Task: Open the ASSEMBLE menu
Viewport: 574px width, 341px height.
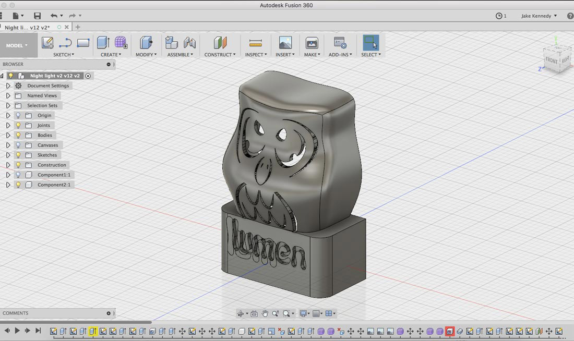Action: click(180, 55)
